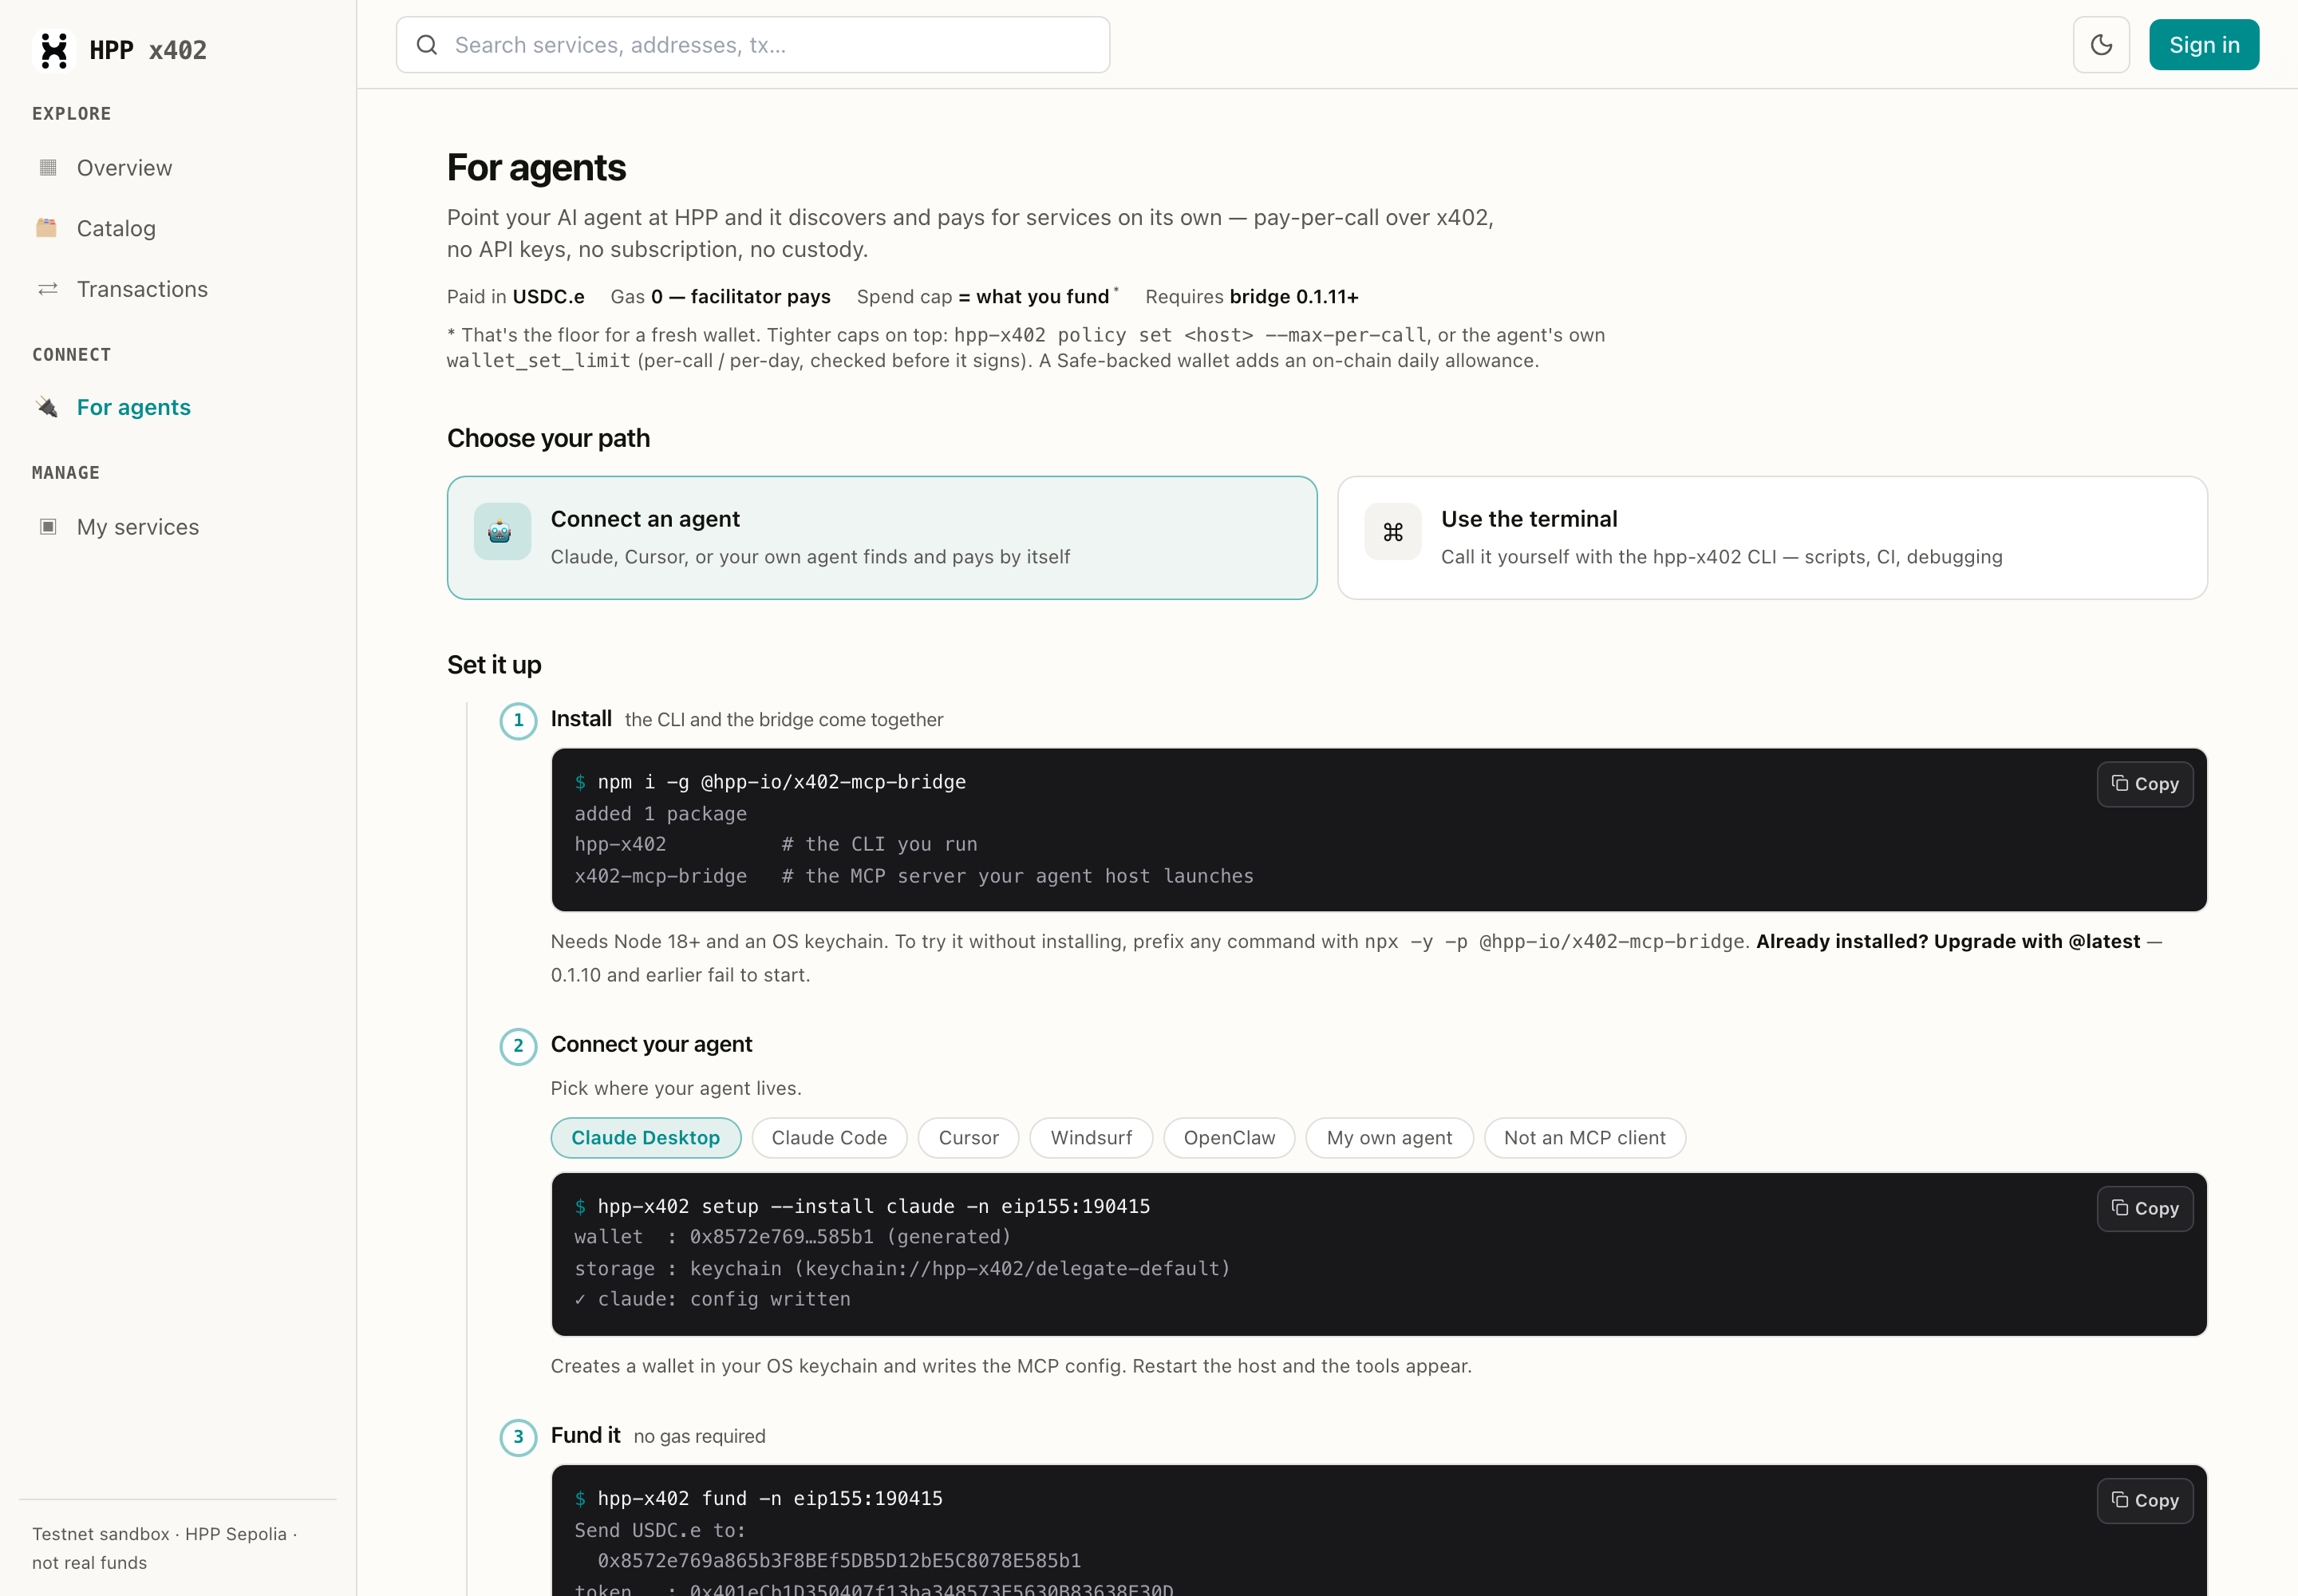Click 'Already installed? Upgrade with @latest' text
The width and height of the screenshot is (2298, 1596).
click(x=1948, y=941)
